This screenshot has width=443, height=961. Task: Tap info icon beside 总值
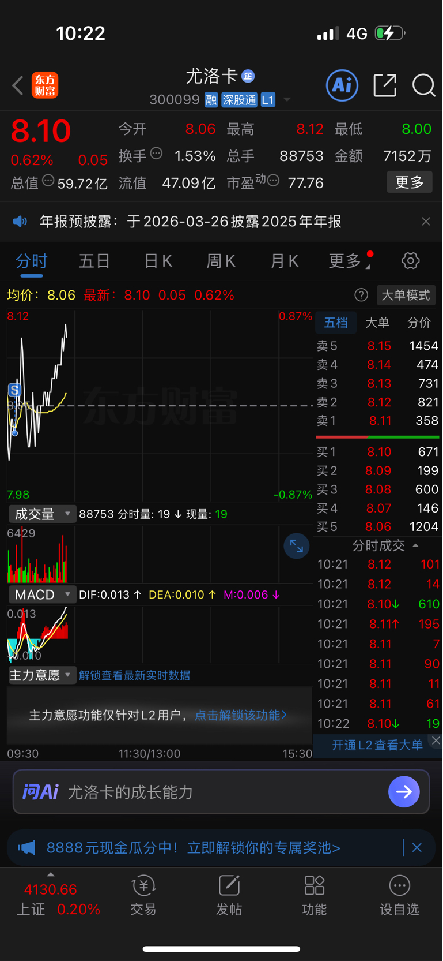pos(48,181)
